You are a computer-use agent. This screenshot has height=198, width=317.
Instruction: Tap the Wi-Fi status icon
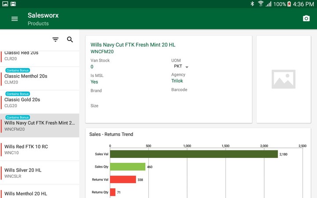coord(261,4)
